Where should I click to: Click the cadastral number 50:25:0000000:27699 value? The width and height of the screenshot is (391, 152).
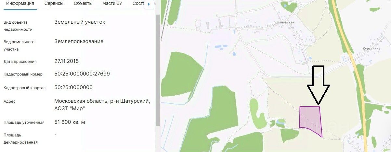pos(82,74)
